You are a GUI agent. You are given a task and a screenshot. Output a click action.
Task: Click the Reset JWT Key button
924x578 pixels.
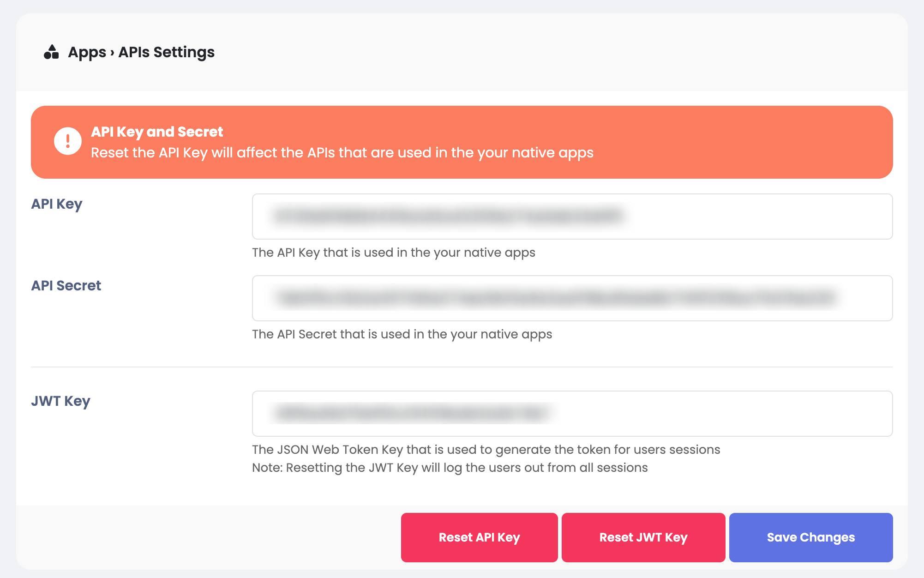coord(643,537)
